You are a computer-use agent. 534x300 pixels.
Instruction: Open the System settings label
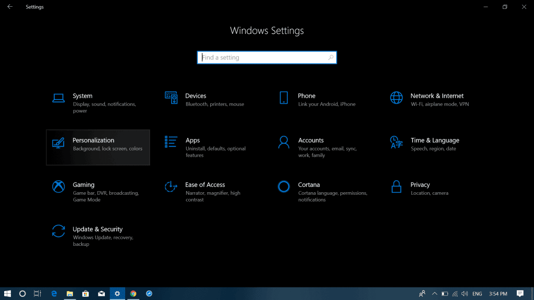[82, 96]
